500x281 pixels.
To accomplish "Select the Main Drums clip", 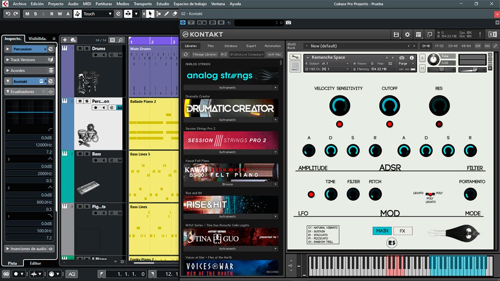I will pyautogui.click(x=154, y=72).
